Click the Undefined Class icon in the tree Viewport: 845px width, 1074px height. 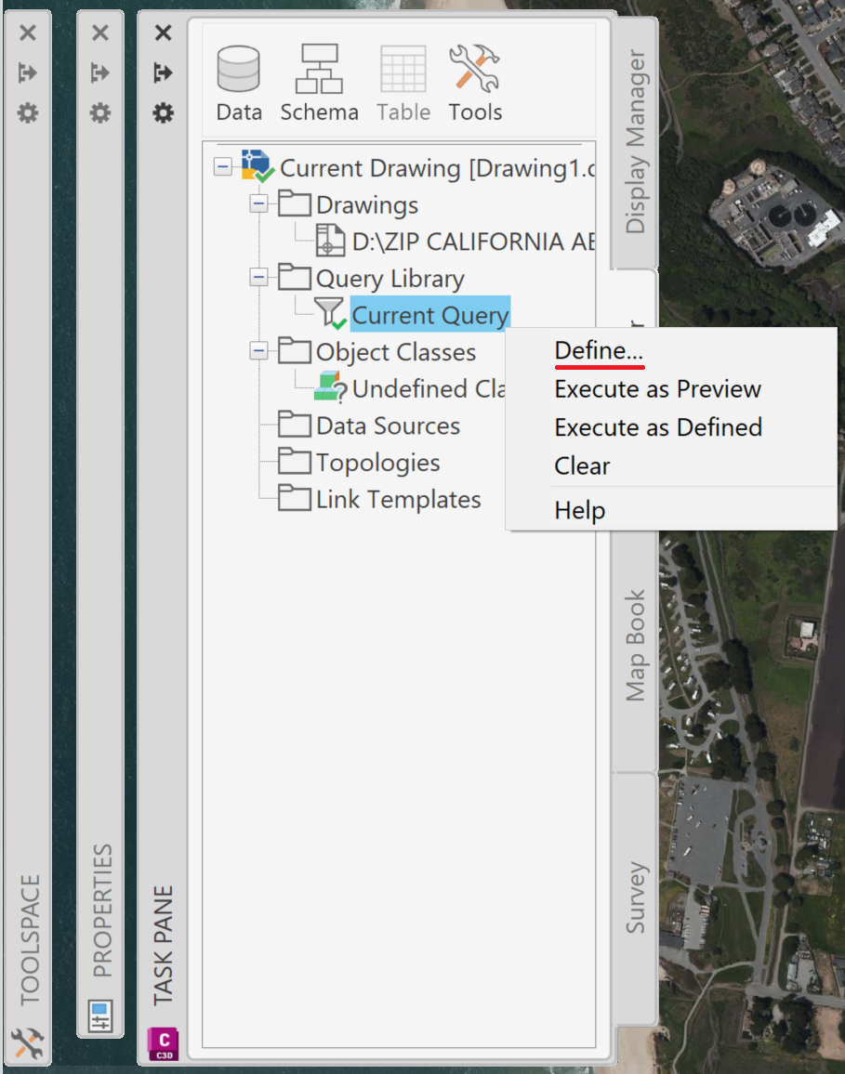click(x=330, y=385)
